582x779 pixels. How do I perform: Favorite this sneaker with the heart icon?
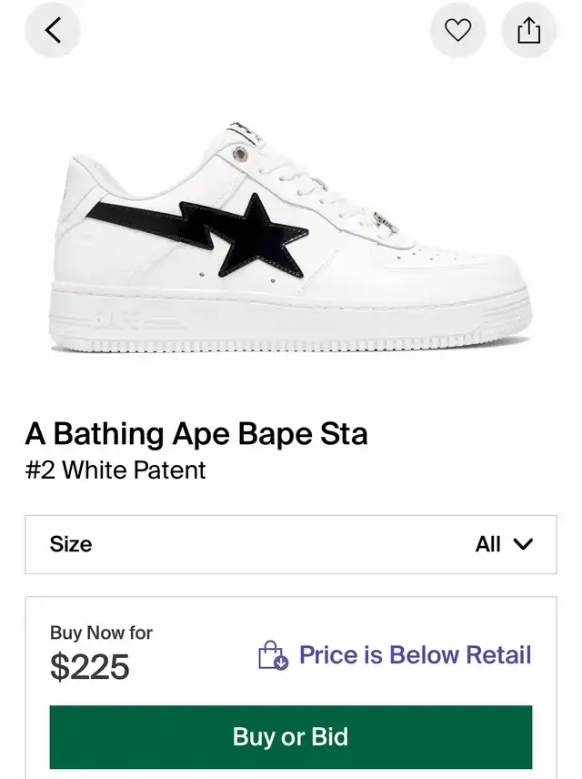(457, 30)
